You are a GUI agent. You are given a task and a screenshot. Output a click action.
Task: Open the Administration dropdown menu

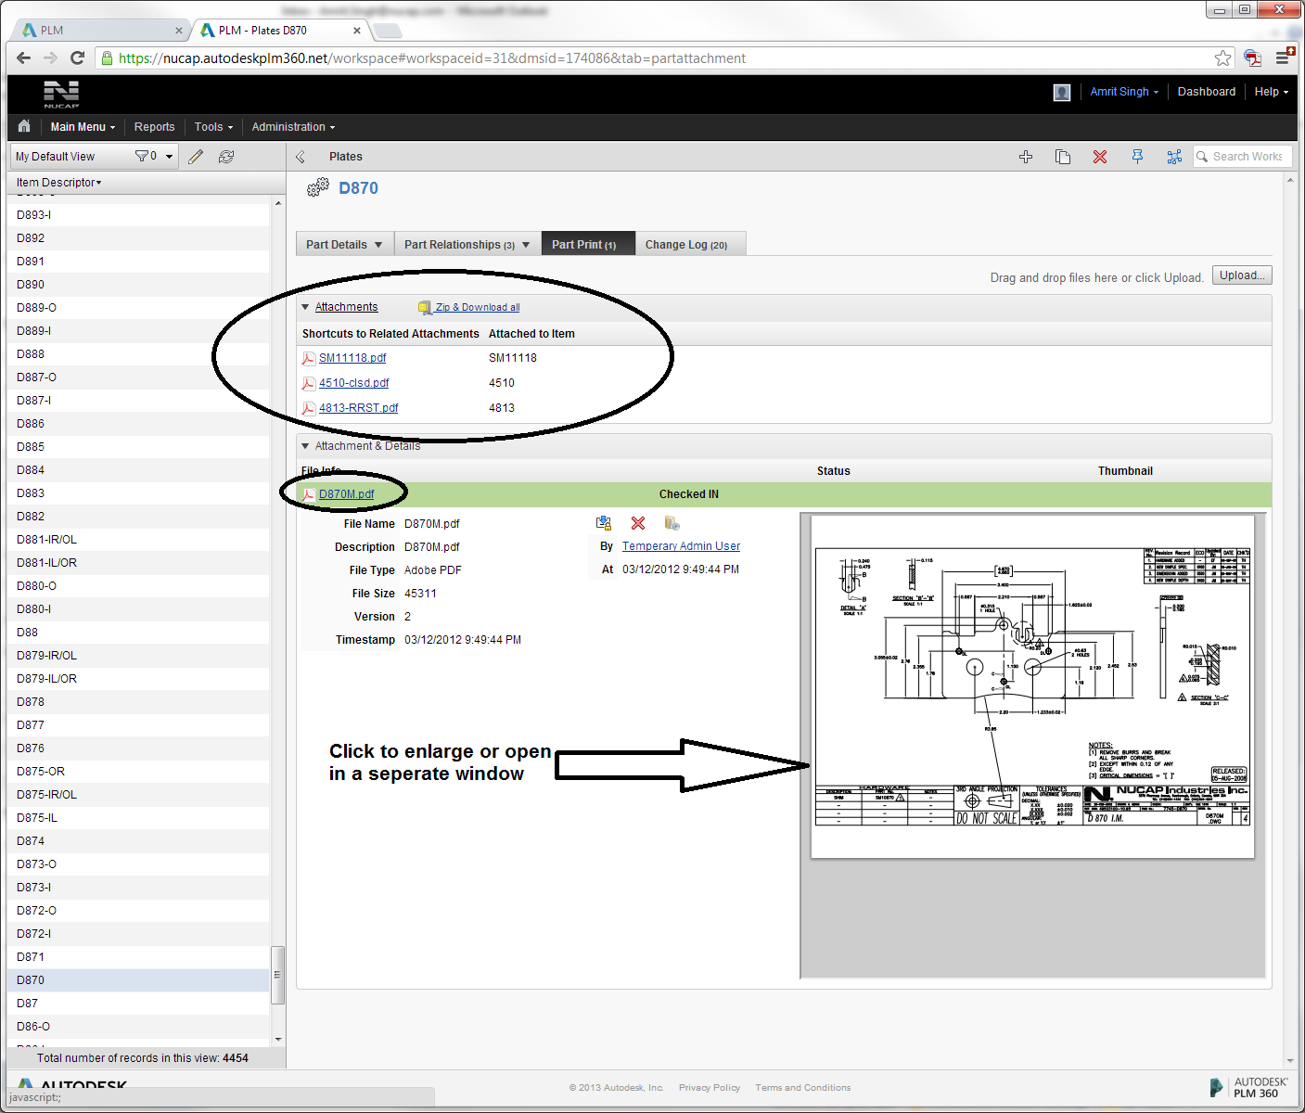(293, 127)
